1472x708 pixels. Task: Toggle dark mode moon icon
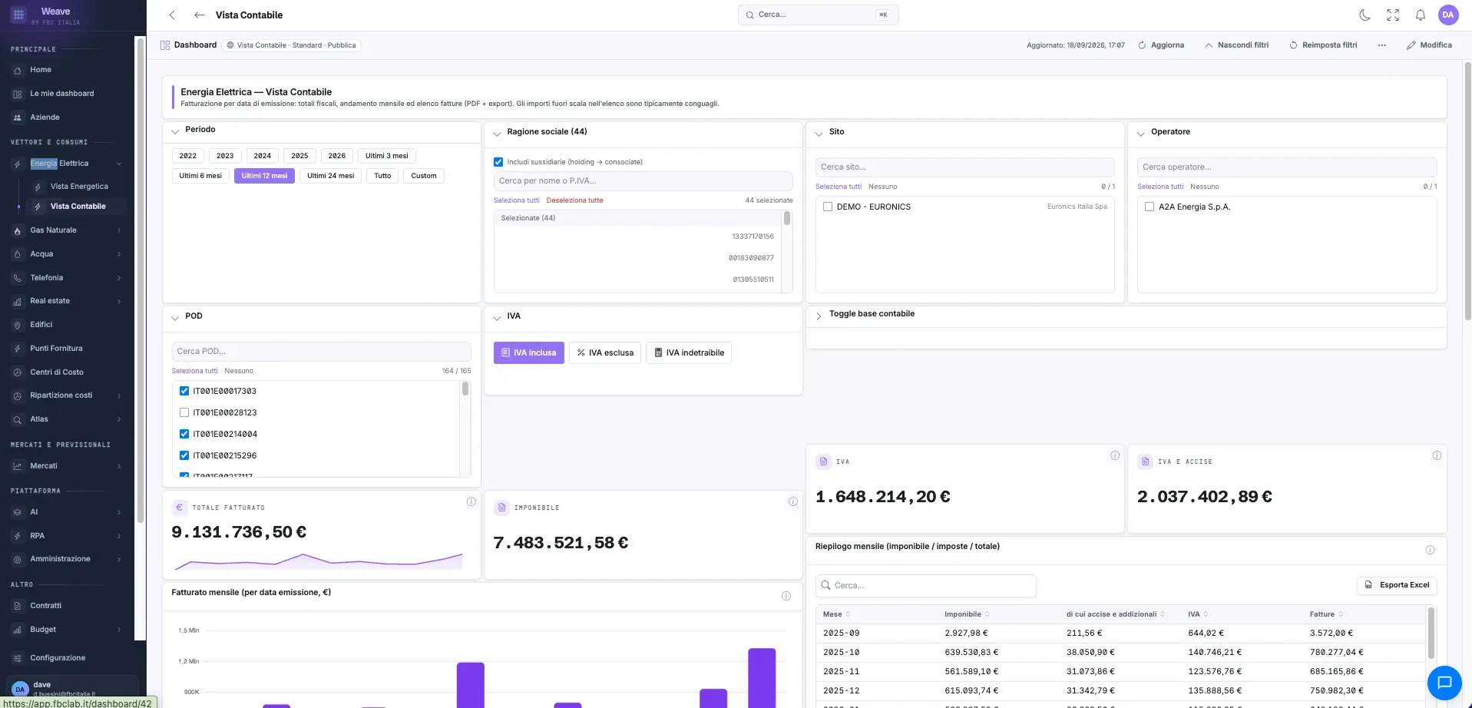(1365, 15)
